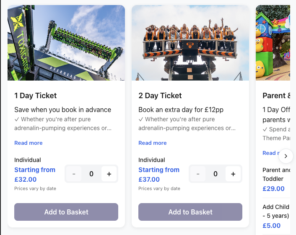Image resolution: width=296 pixels, height=235 pixels.
Task: Select the 2 Day Ticket title
Action: click(160, 96)
